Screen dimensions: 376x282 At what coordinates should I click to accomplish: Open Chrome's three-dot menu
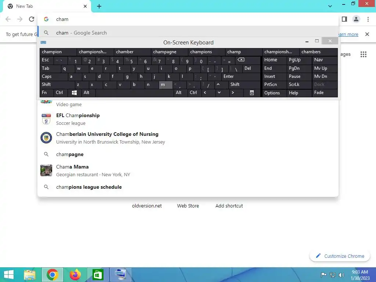[368, 19]
